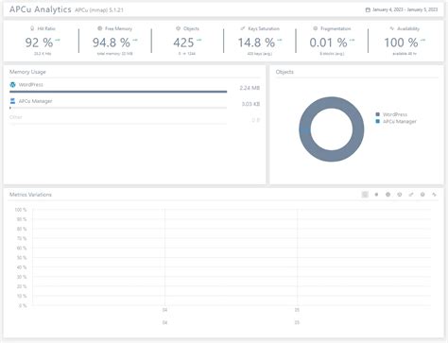448x343 pixels.
Task: Click the Availability activity icon
Action: [392, 28]
